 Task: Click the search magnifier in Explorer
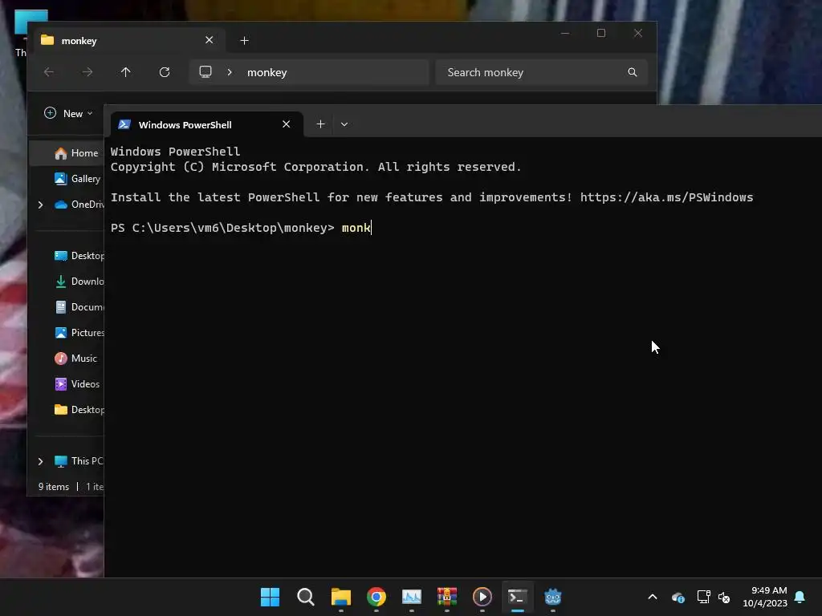[633, 72]
